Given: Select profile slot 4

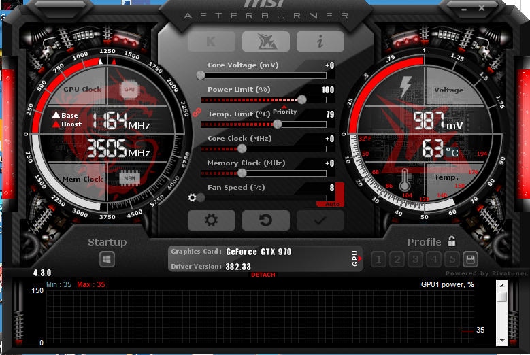Looking at the screenshot, I should coord(434,259).
